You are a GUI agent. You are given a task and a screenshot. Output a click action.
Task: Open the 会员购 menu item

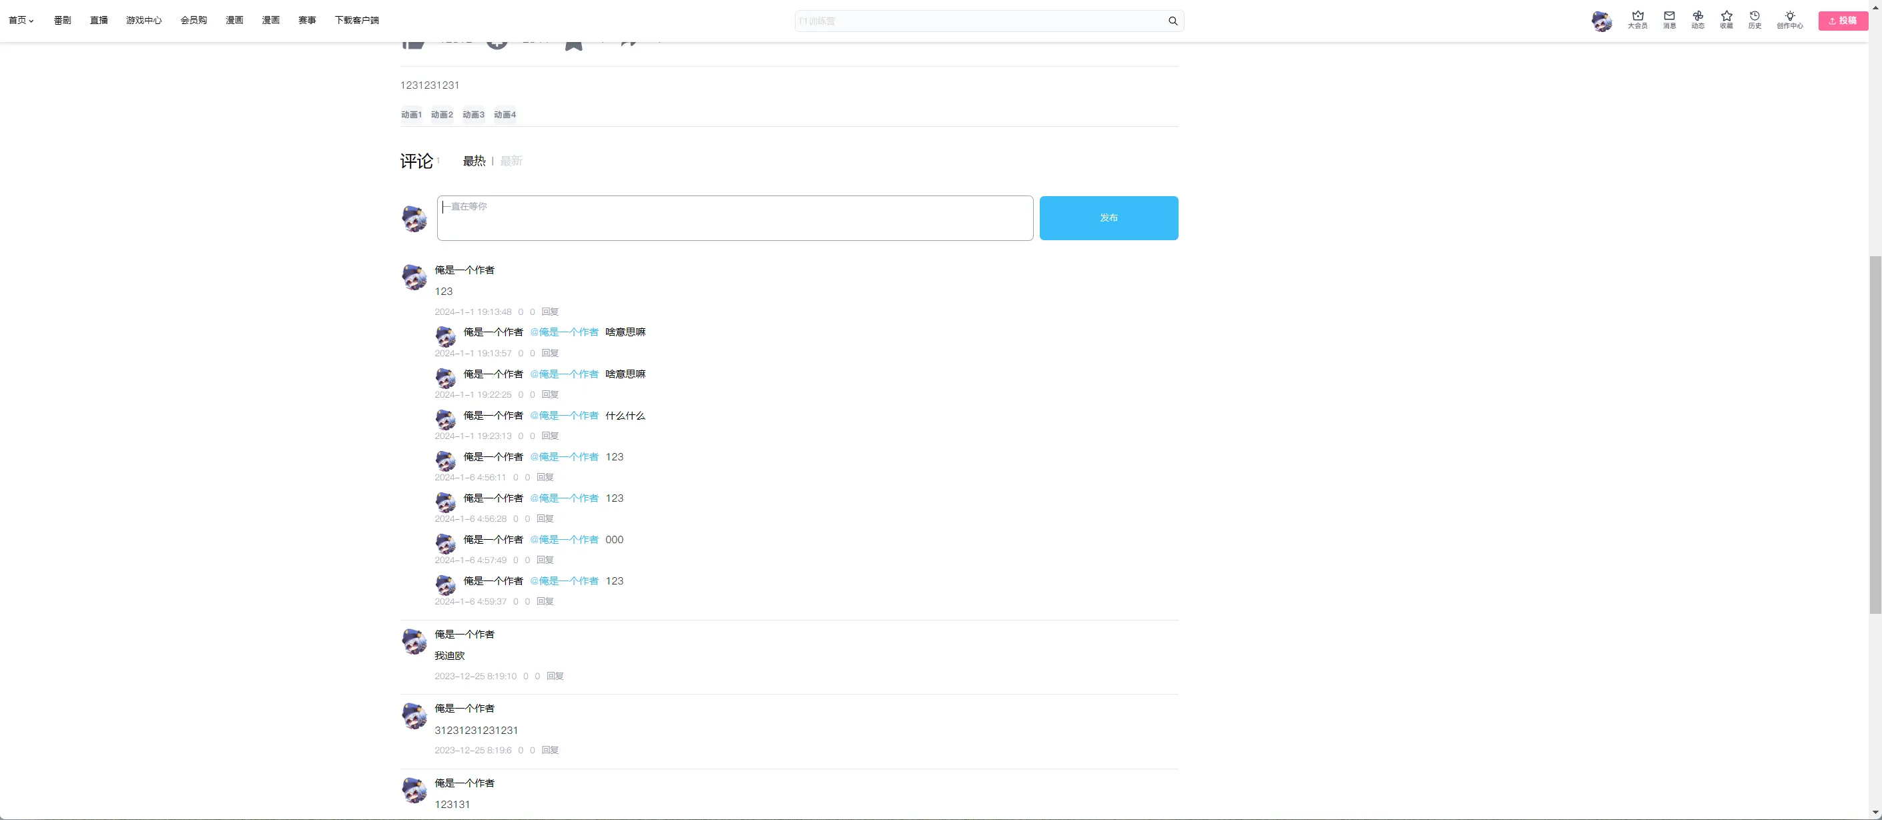click(x=194, y=21)
